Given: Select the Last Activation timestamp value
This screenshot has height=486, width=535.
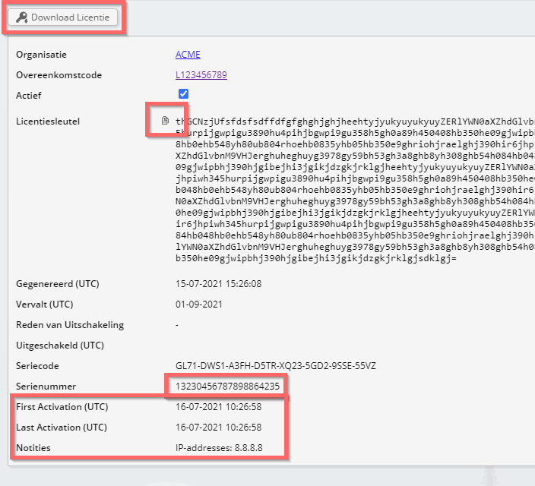Looking at the screenshot, I should click(x=218, y=428).
